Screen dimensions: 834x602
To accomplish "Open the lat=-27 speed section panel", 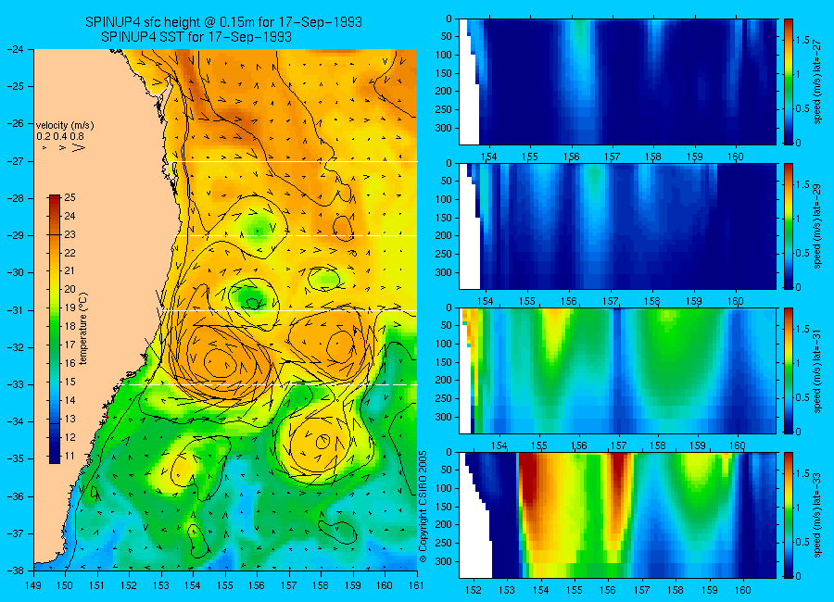I will [617, 82].
